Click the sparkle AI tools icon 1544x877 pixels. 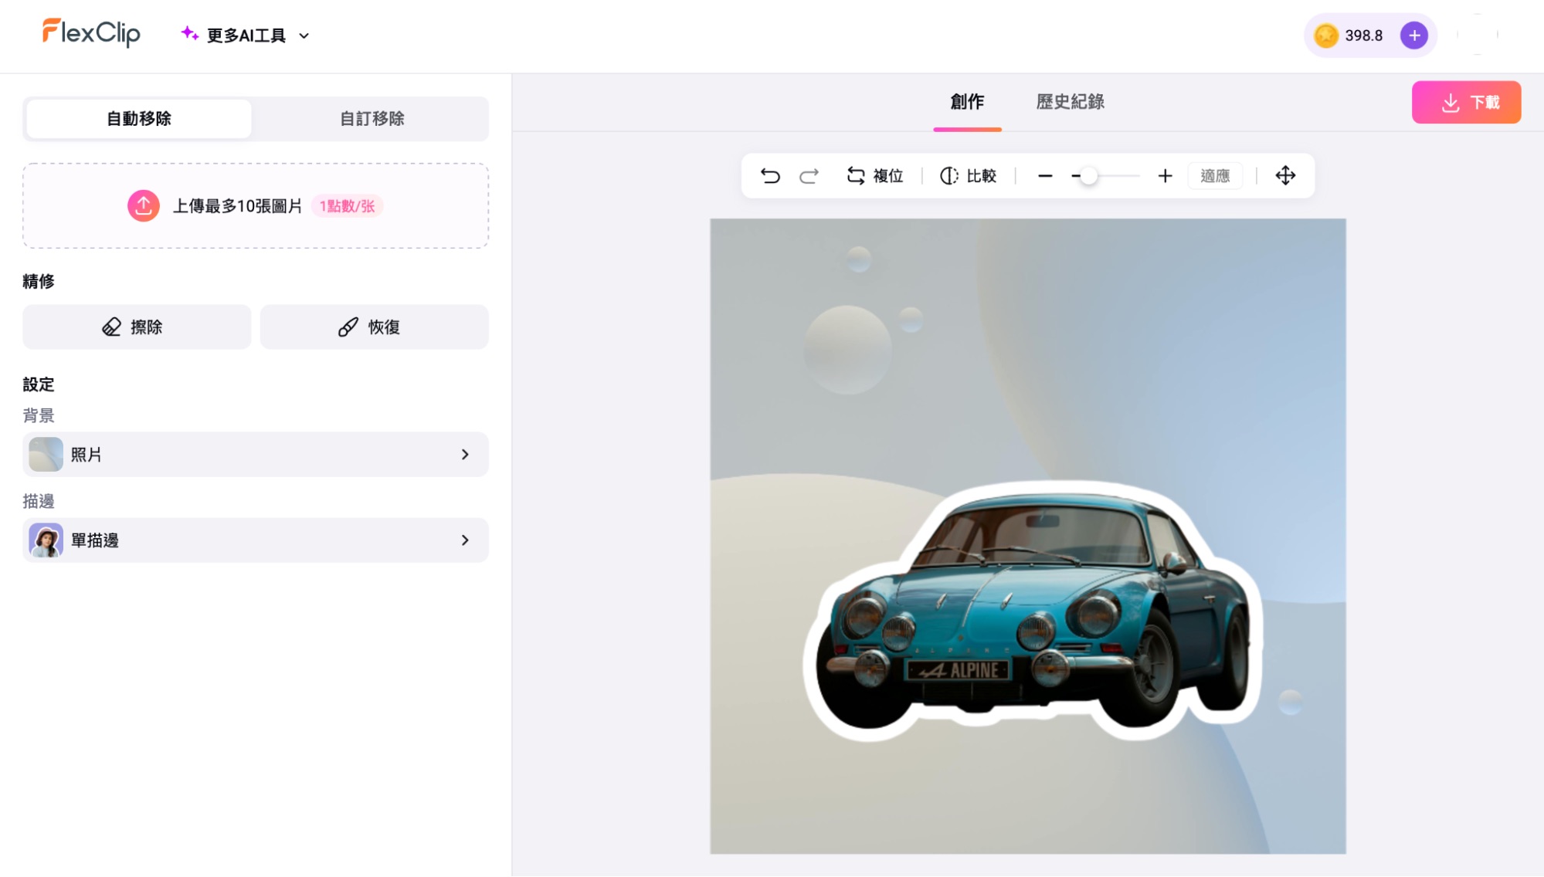click(189, 33)
